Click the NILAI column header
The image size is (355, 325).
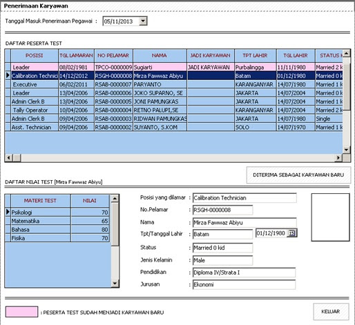90,201
